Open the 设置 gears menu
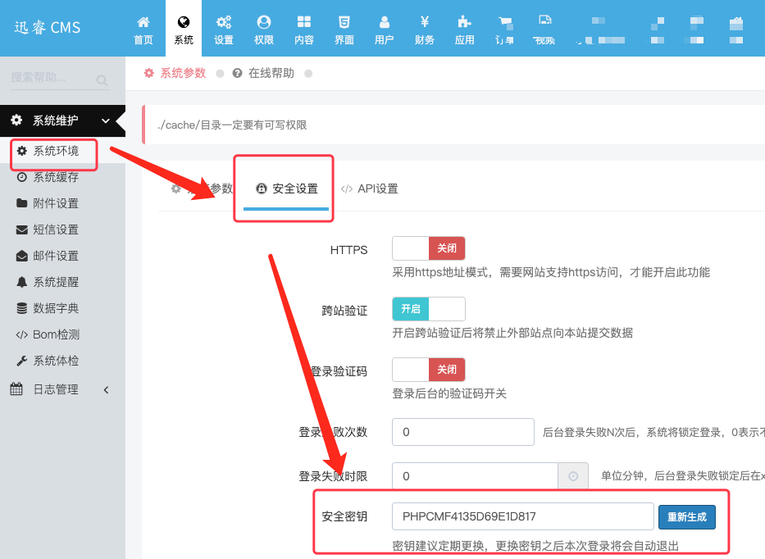 [224, 29]
